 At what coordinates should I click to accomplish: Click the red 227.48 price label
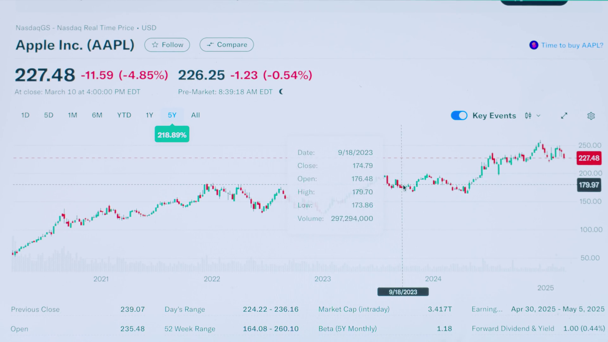tap(589, 158)
